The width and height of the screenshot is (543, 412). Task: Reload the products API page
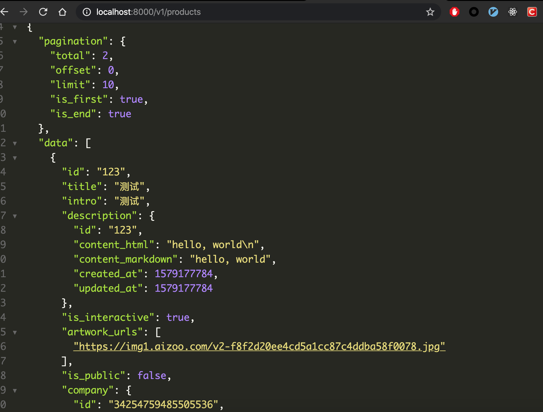43,12
